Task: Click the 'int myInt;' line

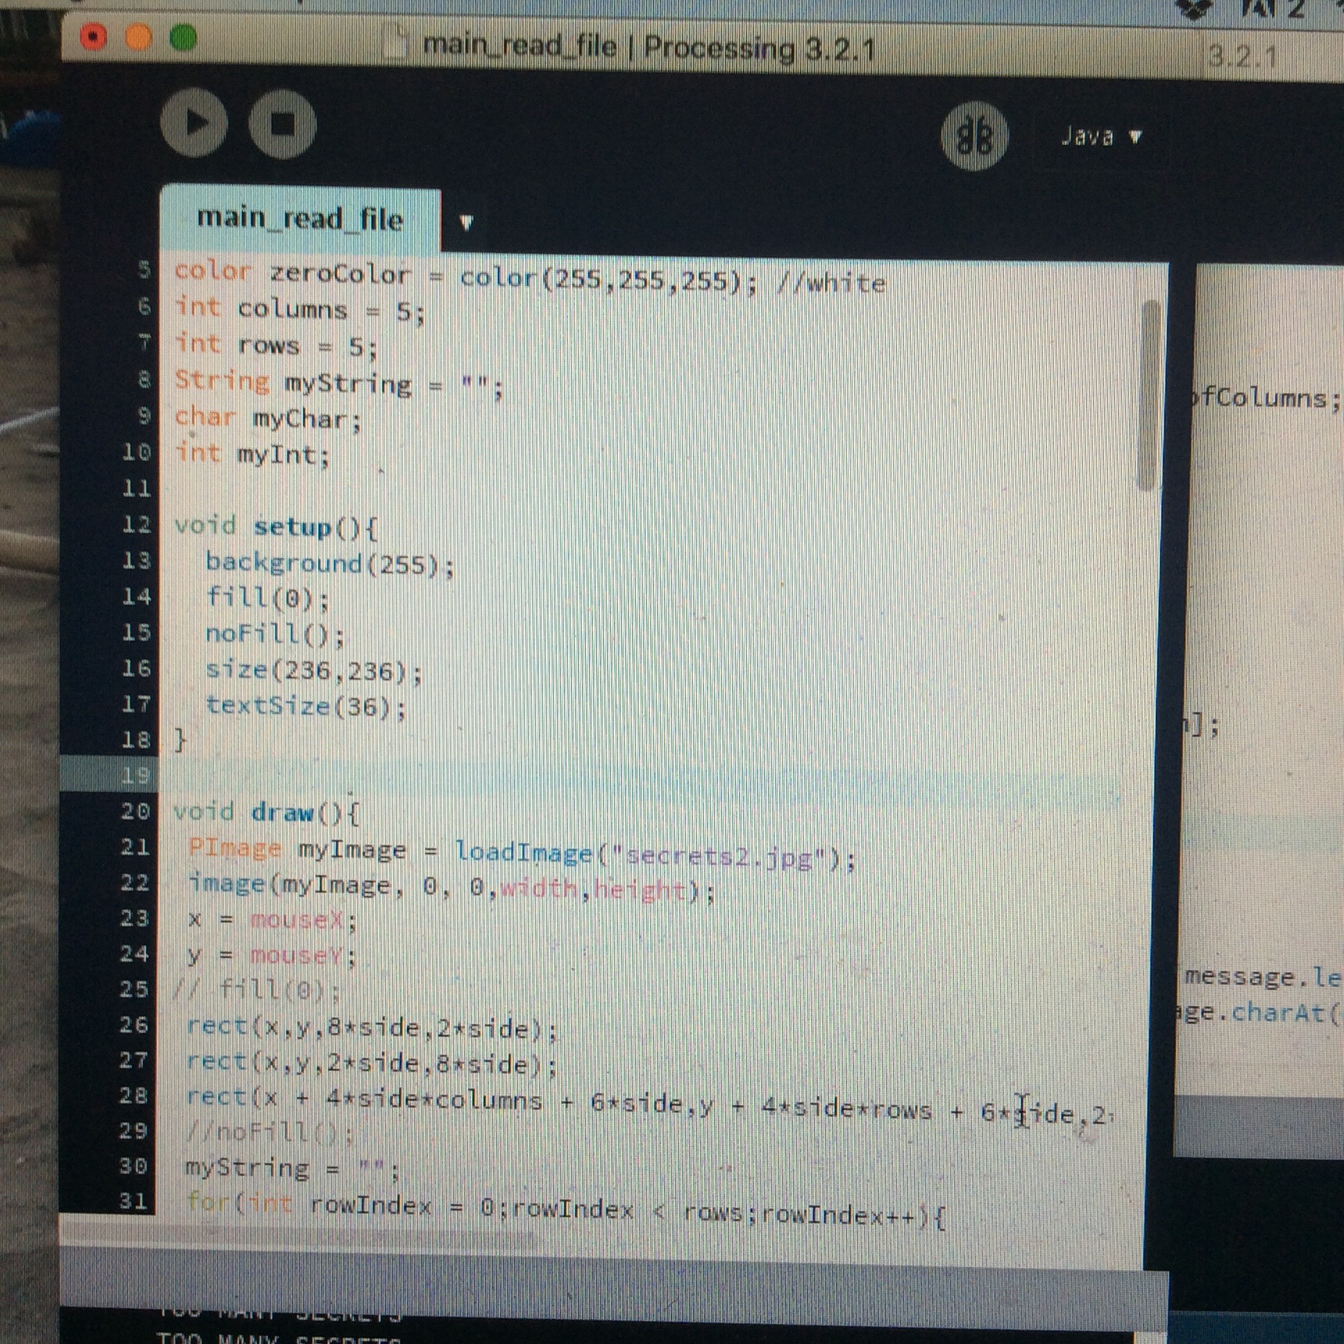Action: click(252, 455)
